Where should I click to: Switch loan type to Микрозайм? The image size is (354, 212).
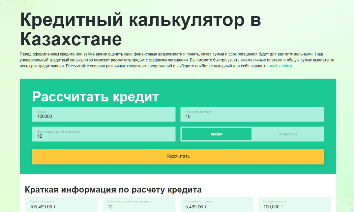(x=287, y=134)
